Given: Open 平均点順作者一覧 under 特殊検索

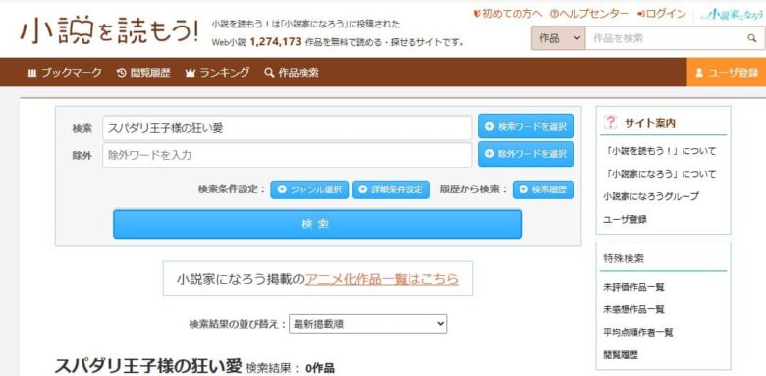Looking at the screenshot, I should tap(638, 333).
